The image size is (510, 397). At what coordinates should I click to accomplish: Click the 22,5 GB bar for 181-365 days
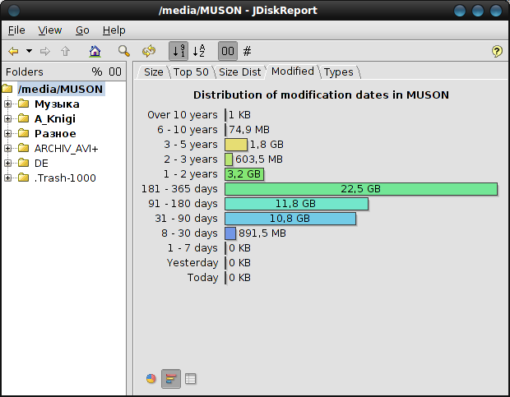tap(361, 189)
